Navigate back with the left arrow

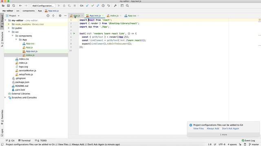pyautogui.click(x=20, y=6)
